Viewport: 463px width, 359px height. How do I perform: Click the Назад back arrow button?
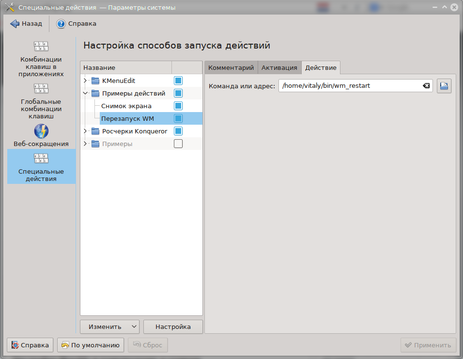pos(26,23)
